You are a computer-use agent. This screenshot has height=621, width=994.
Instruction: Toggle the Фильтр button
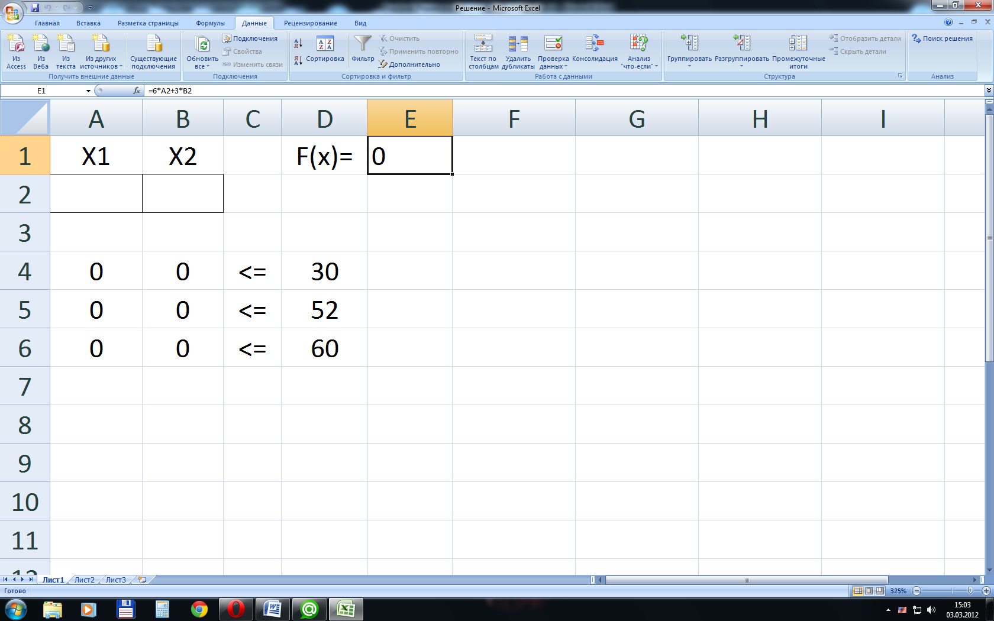tap(363, 48)
